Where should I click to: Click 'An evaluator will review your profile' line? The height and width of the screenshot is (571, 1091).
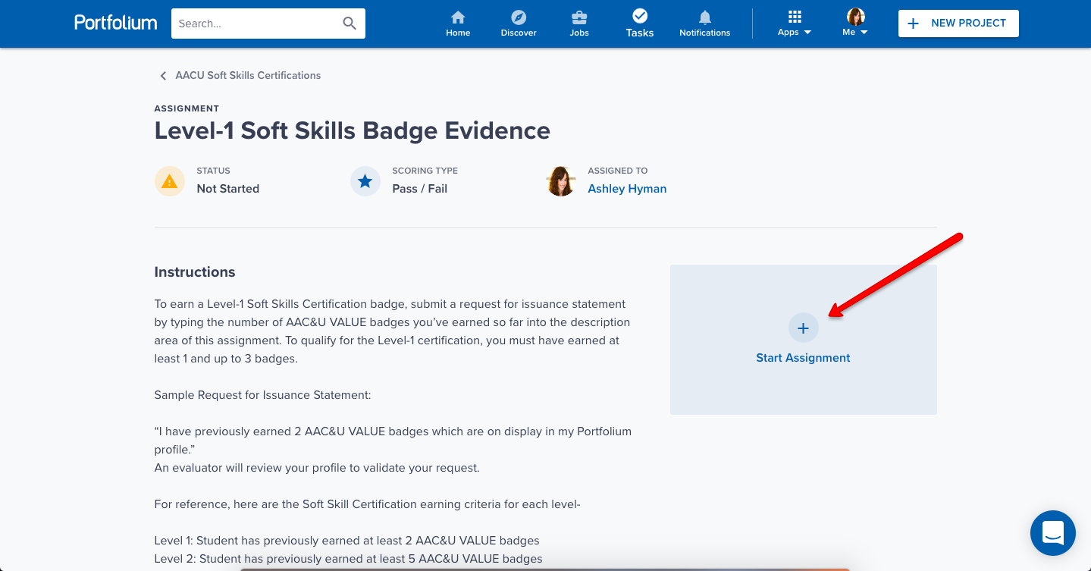click(x=317, y=468)
